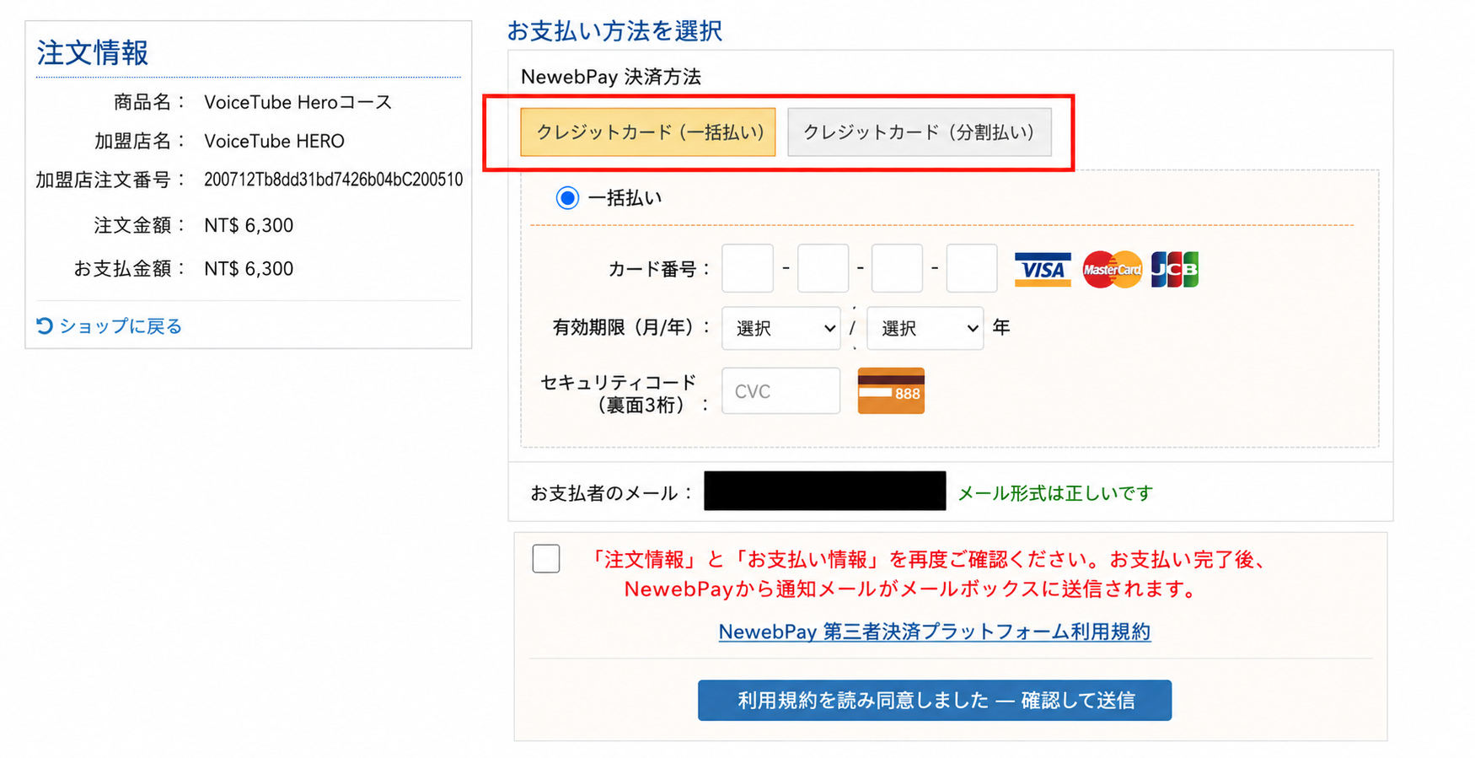Screen dimensions: 1475x758
Task: Select the 一括払い radio button
Action: 567,198
